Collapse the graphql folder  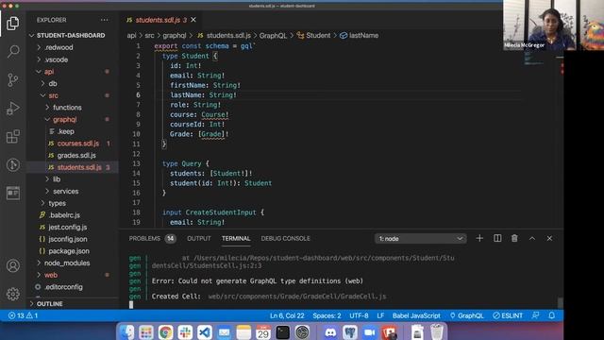[64, 120]
